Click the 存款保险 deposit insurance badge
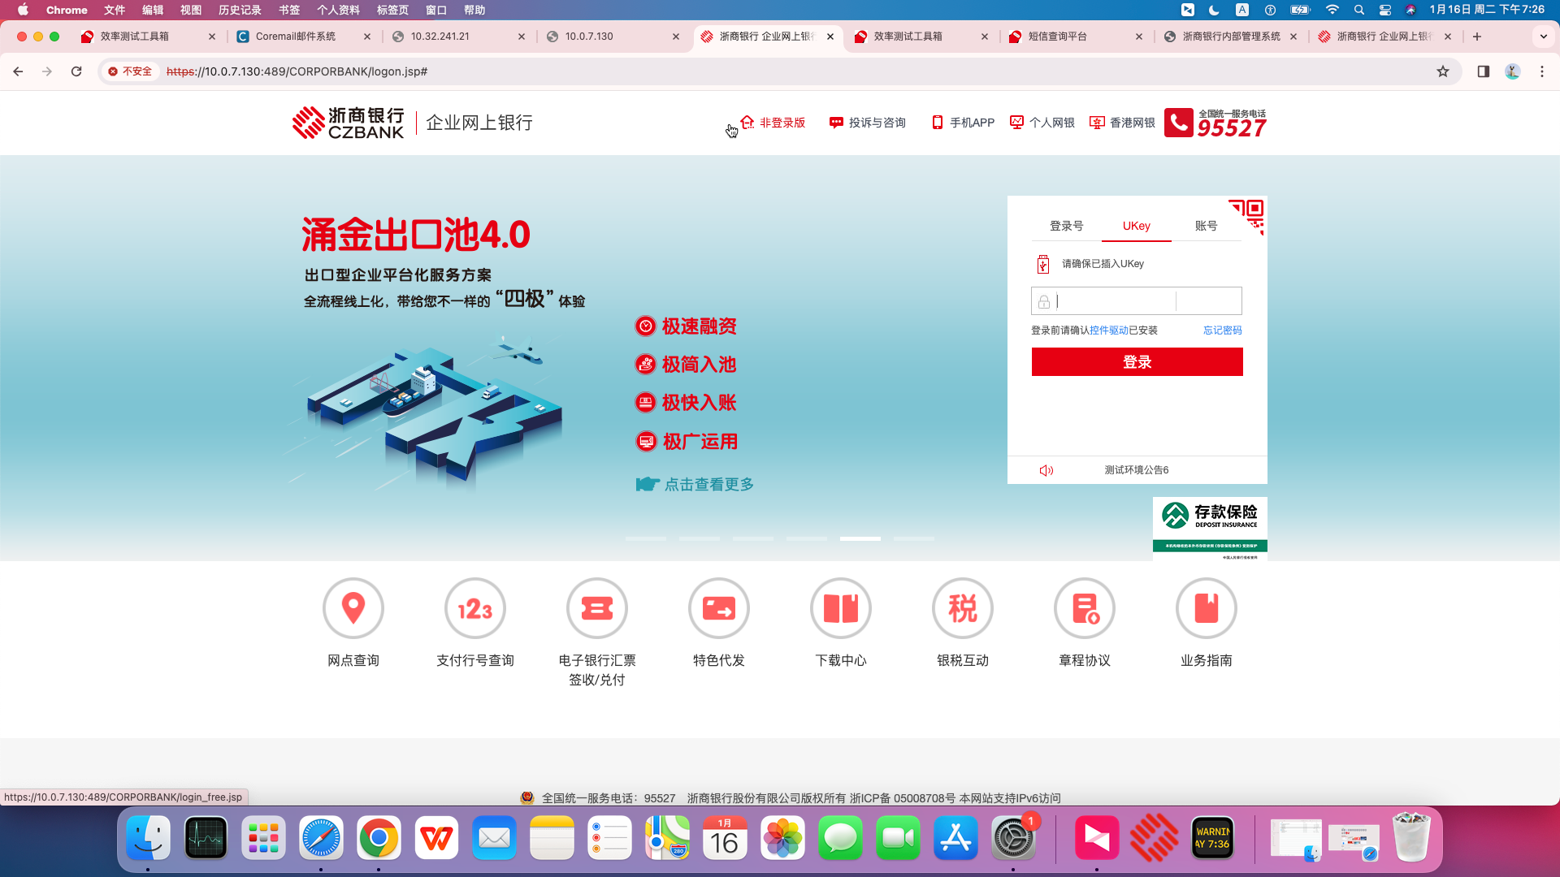Image resolution: width=1560 pixels, height=877 pixels. [1210, 529]
